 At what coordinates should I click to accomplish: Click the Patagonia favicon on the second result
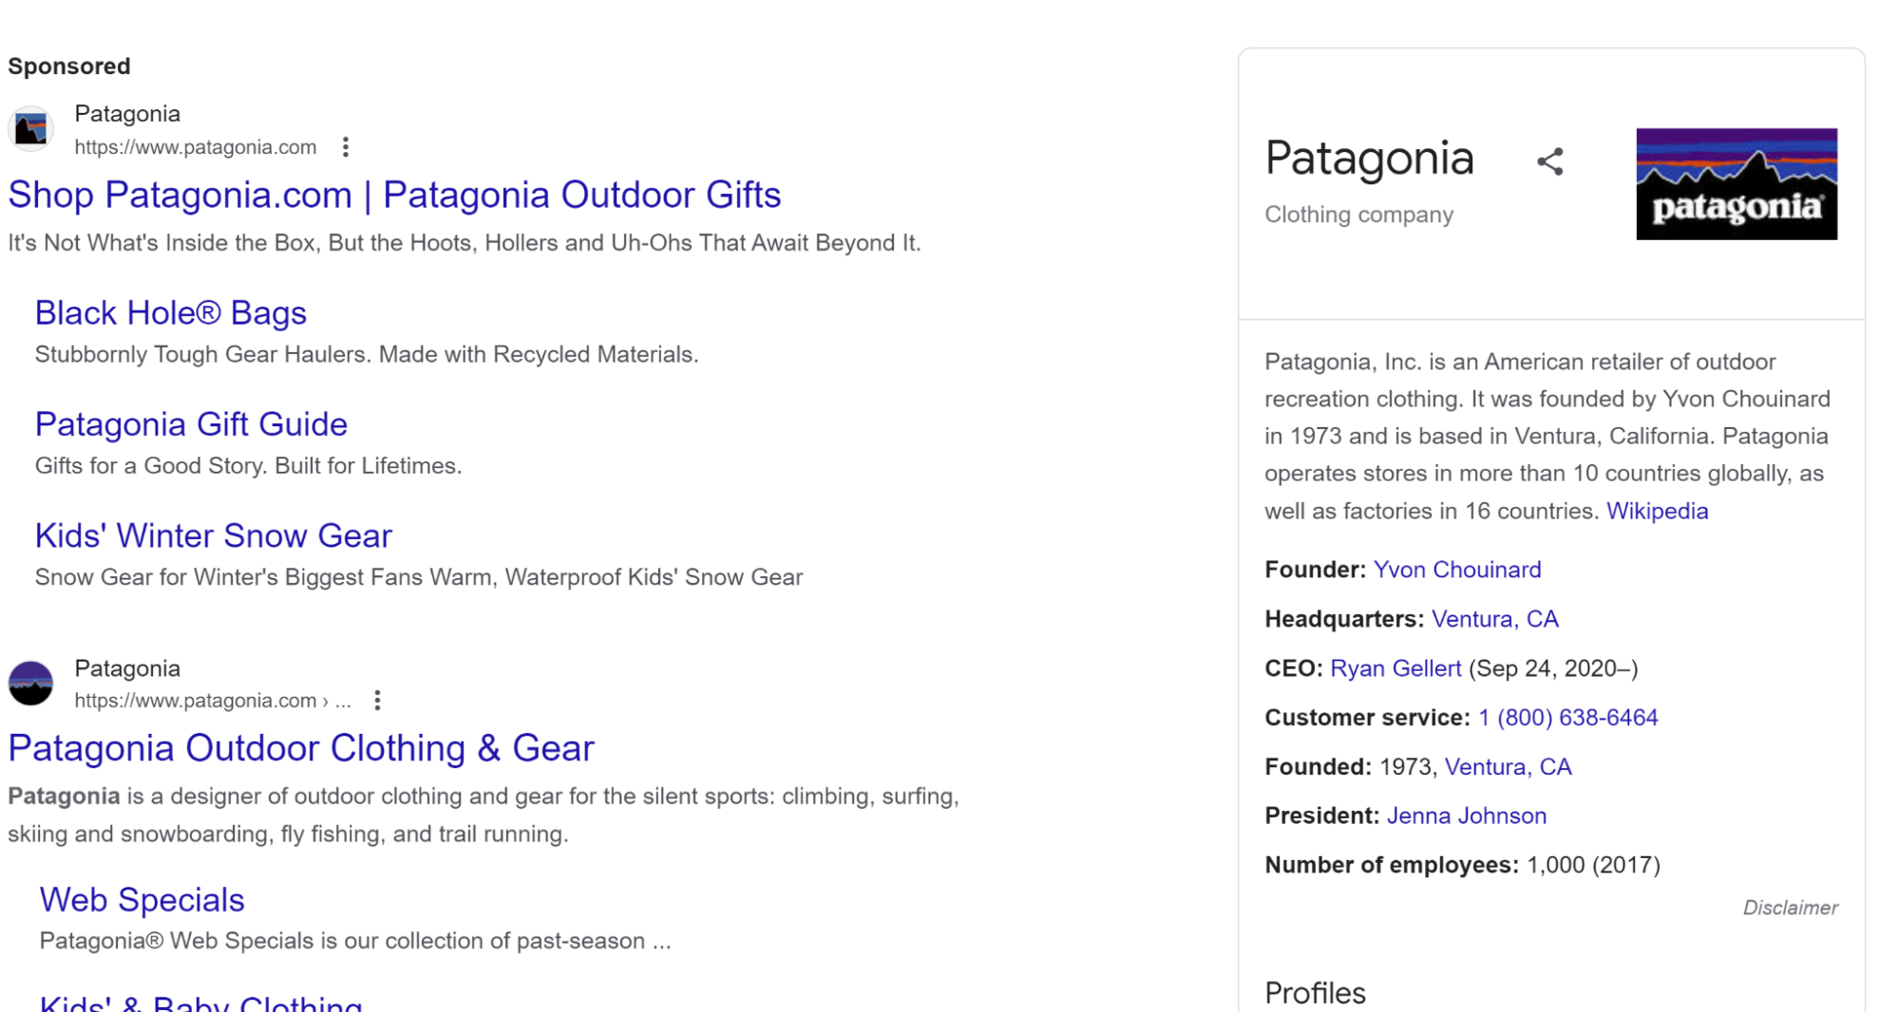coord(31,683)
